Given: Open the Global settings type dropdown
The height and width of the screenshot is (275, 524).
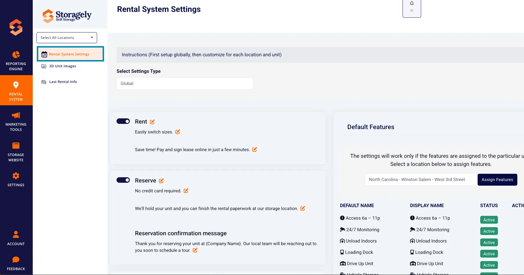Looking at the screenshot, I should (185, 84).
